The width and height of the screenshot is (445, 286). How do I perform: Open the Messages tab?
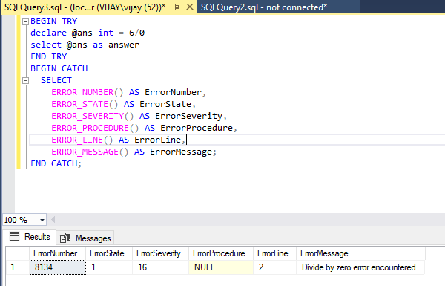pyautogui.click(x=85, y=238)
